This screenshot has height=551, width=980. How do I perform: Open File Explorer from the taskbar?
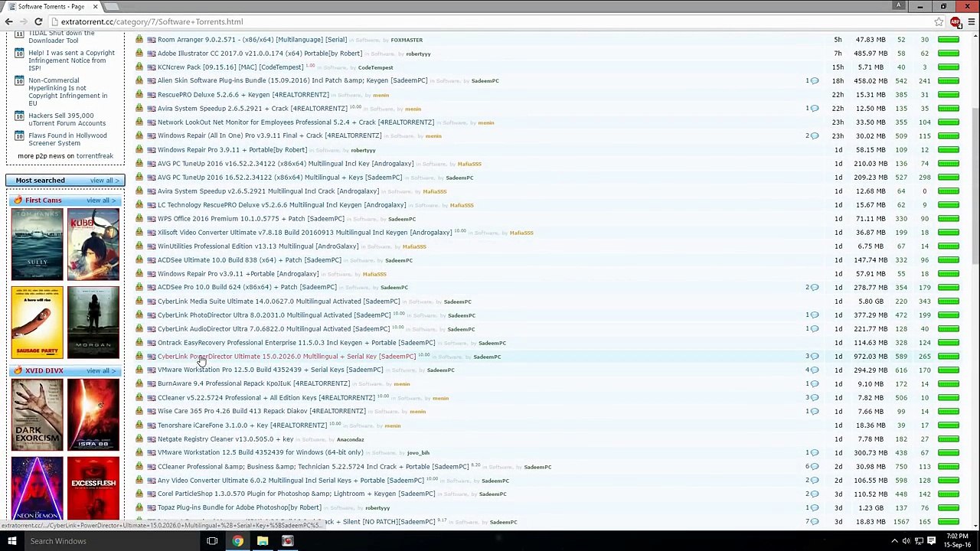click(263, 541)
